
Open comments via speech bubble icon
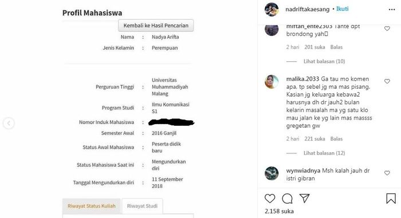click(x=287, y=199)
